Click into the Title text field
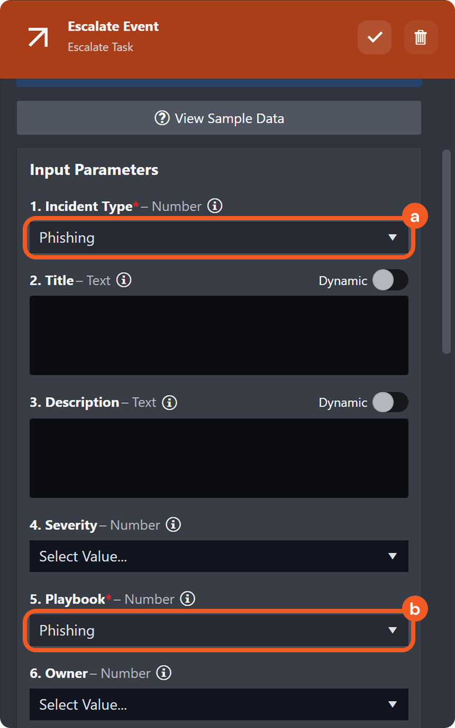 (219, 335)
